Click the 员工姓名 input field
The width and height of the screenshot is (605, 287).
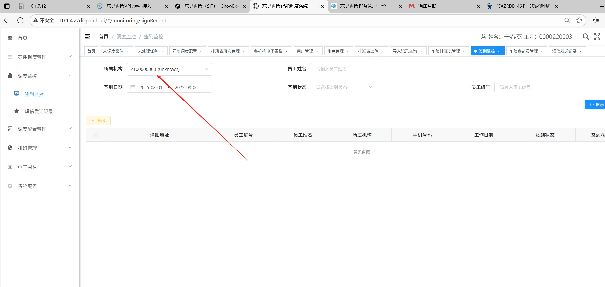[343, 69]
